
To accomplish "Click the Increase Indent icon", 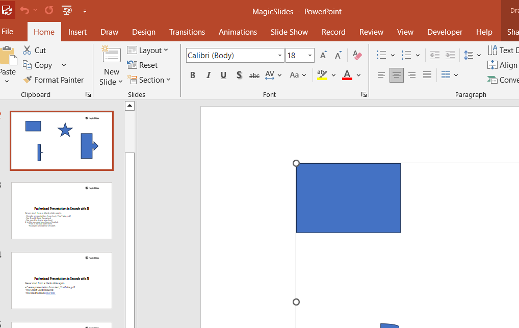I will pos(450,56).
